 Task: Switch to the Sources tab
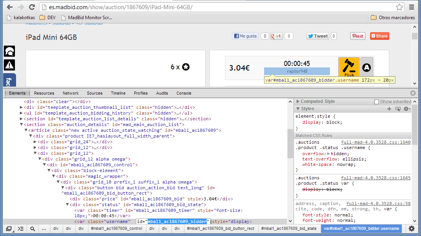[x=95, y=93]
